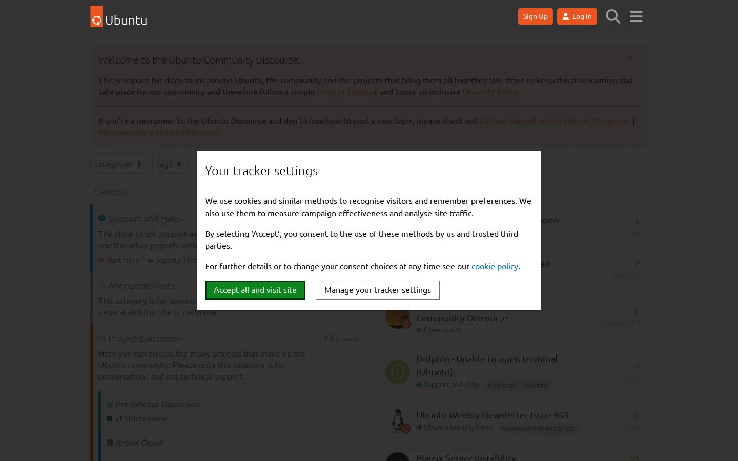The width and height of the screenshot is (738, 461).
Task: Select the ubuntu tag
Action: [x=536, y=385]
